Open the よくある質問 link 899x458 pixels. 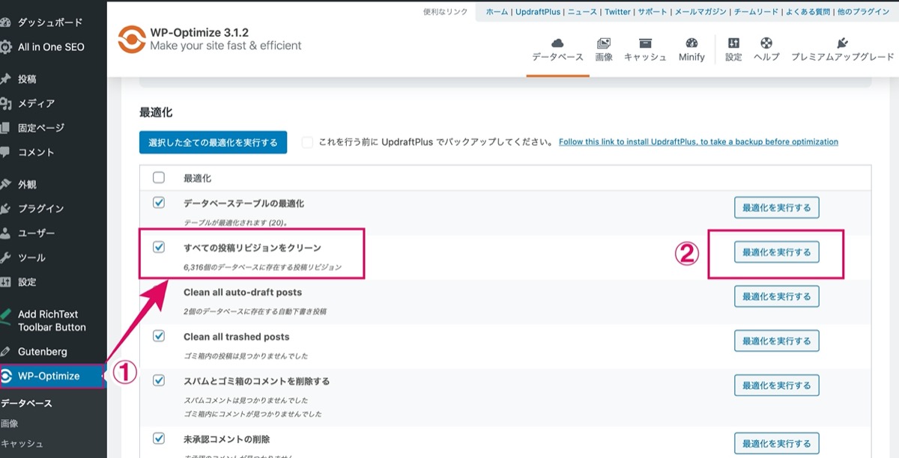[x=809, y=12]
